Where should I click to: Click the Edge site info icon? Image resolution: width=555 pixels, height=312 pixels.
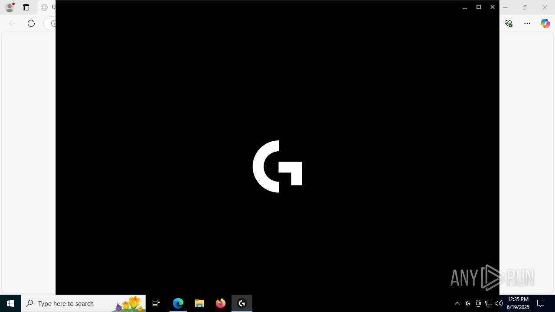(x=53, y=23)
